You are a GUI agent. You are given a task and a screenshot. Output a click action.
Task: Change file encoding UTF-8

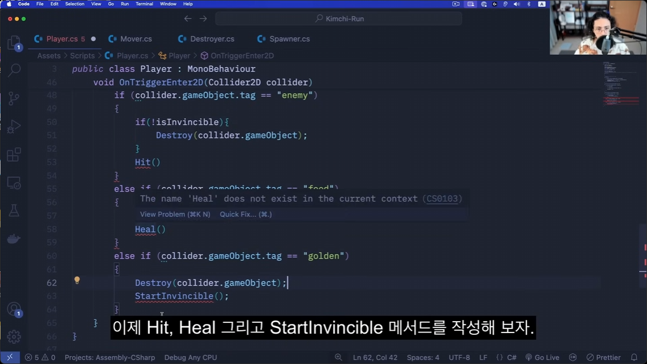point(459,357)
